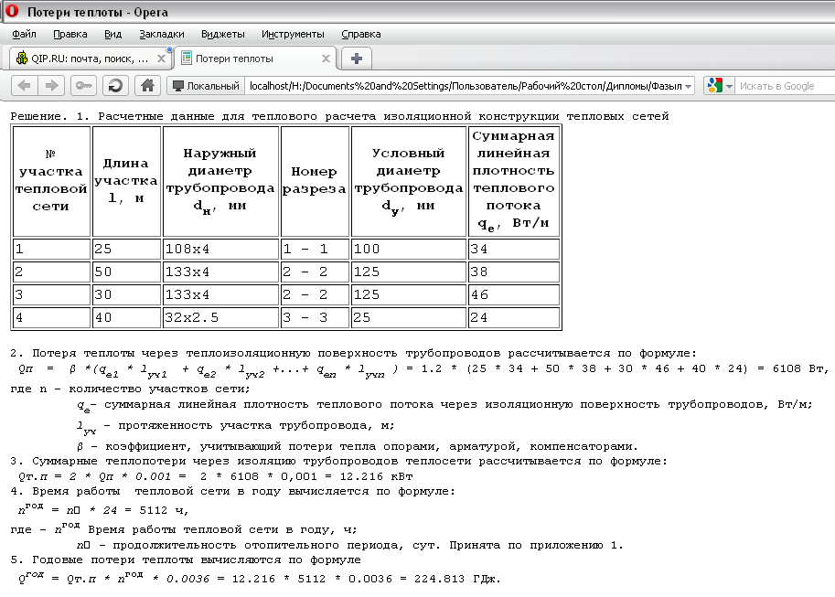Switch to the Потери теплоты tab
835x597 pixels.
255,58
